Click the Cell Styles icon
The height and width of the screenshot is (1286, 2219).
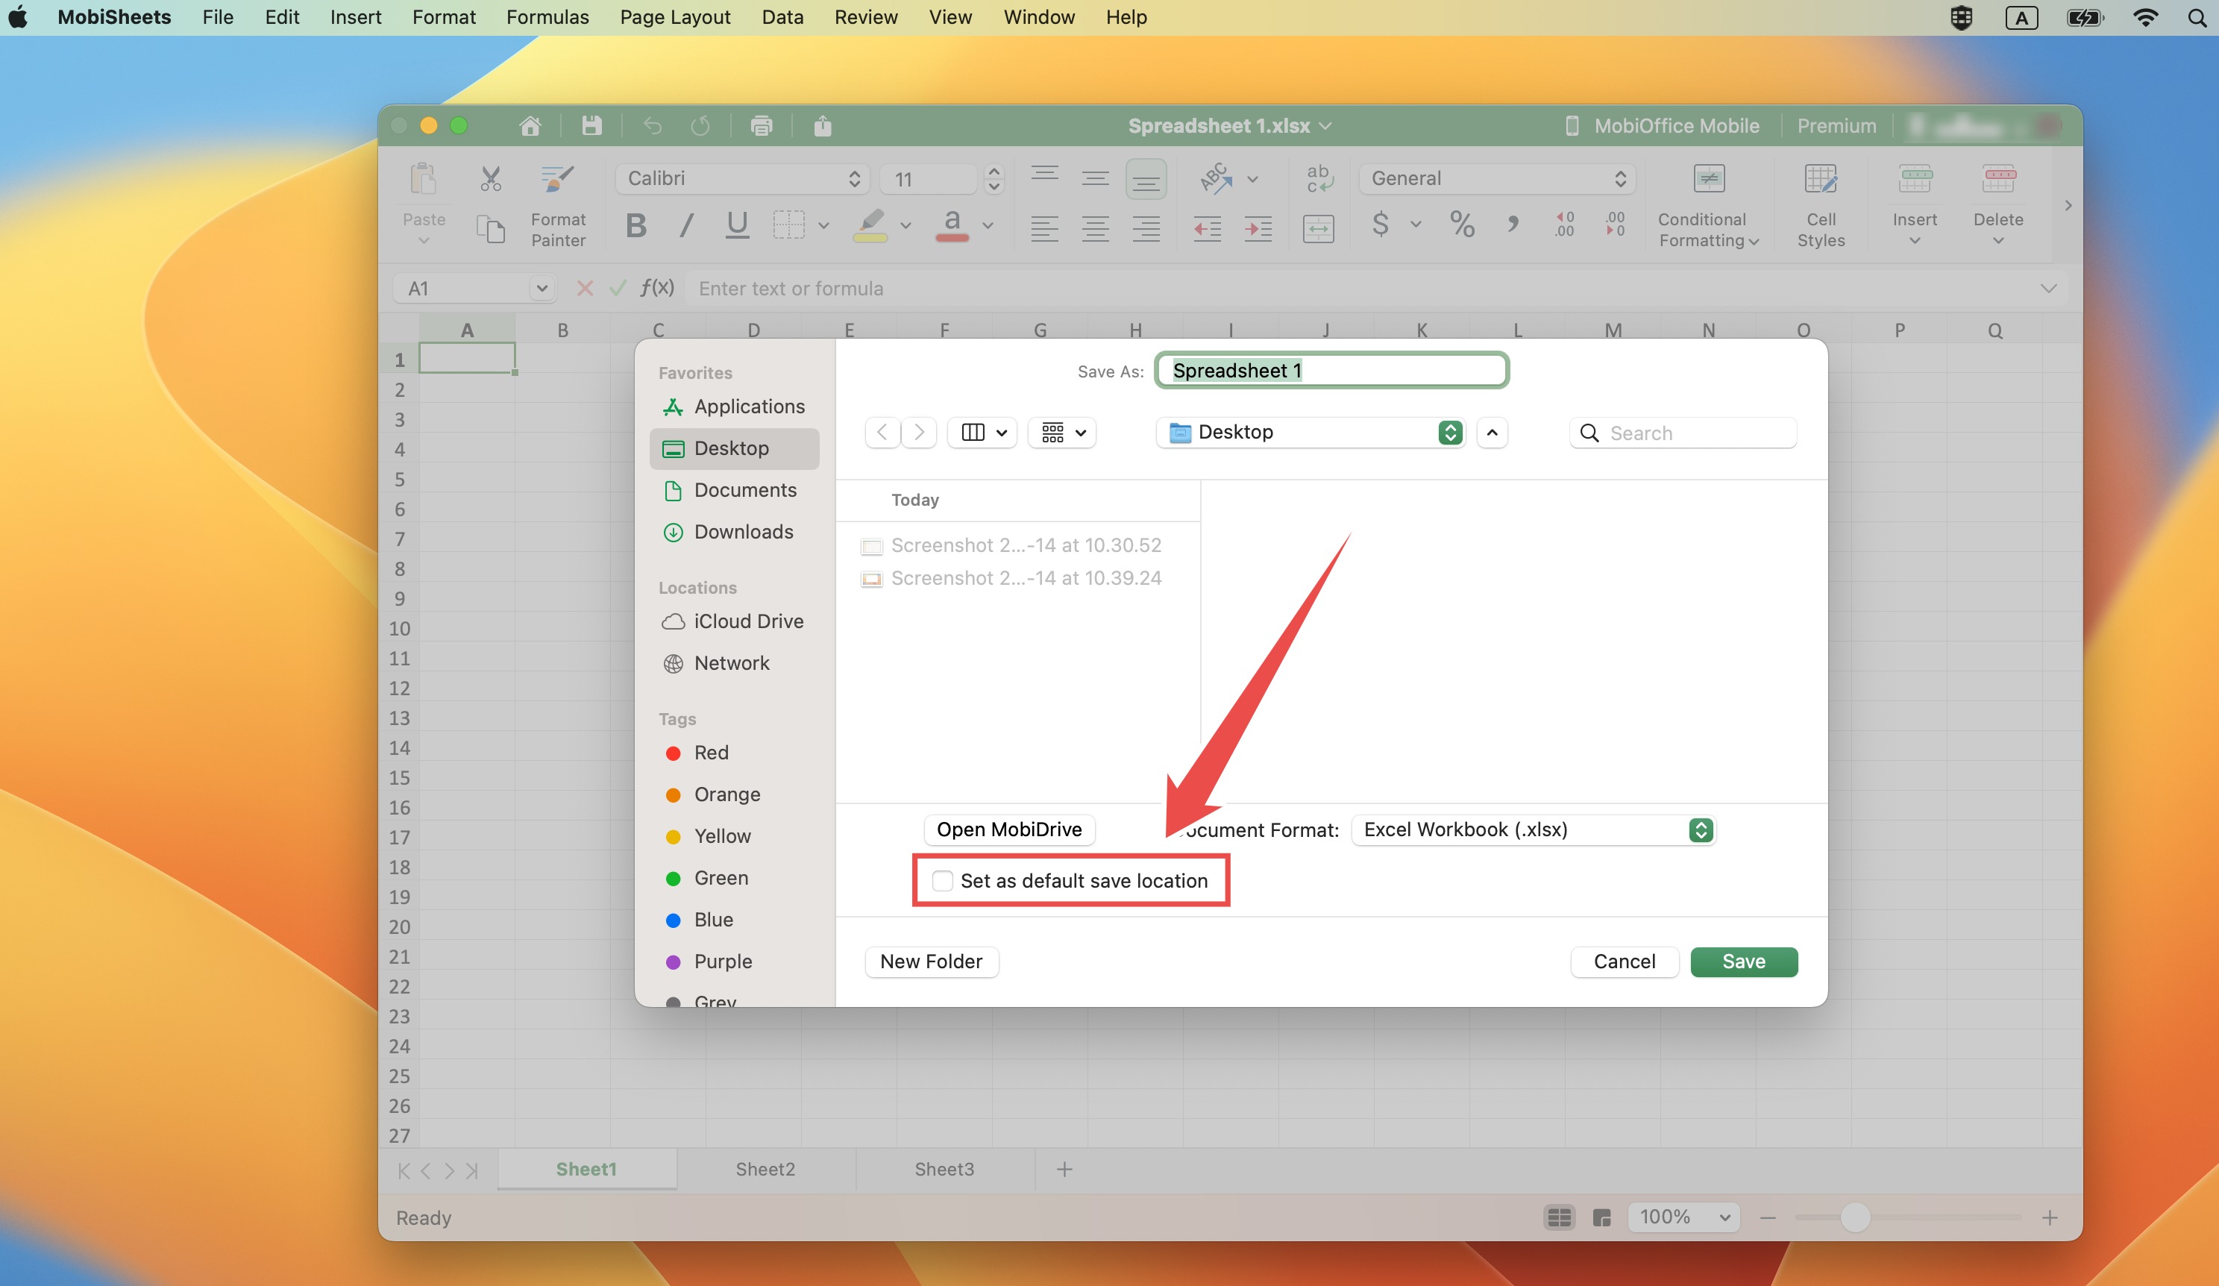[x=1820, y=180]
